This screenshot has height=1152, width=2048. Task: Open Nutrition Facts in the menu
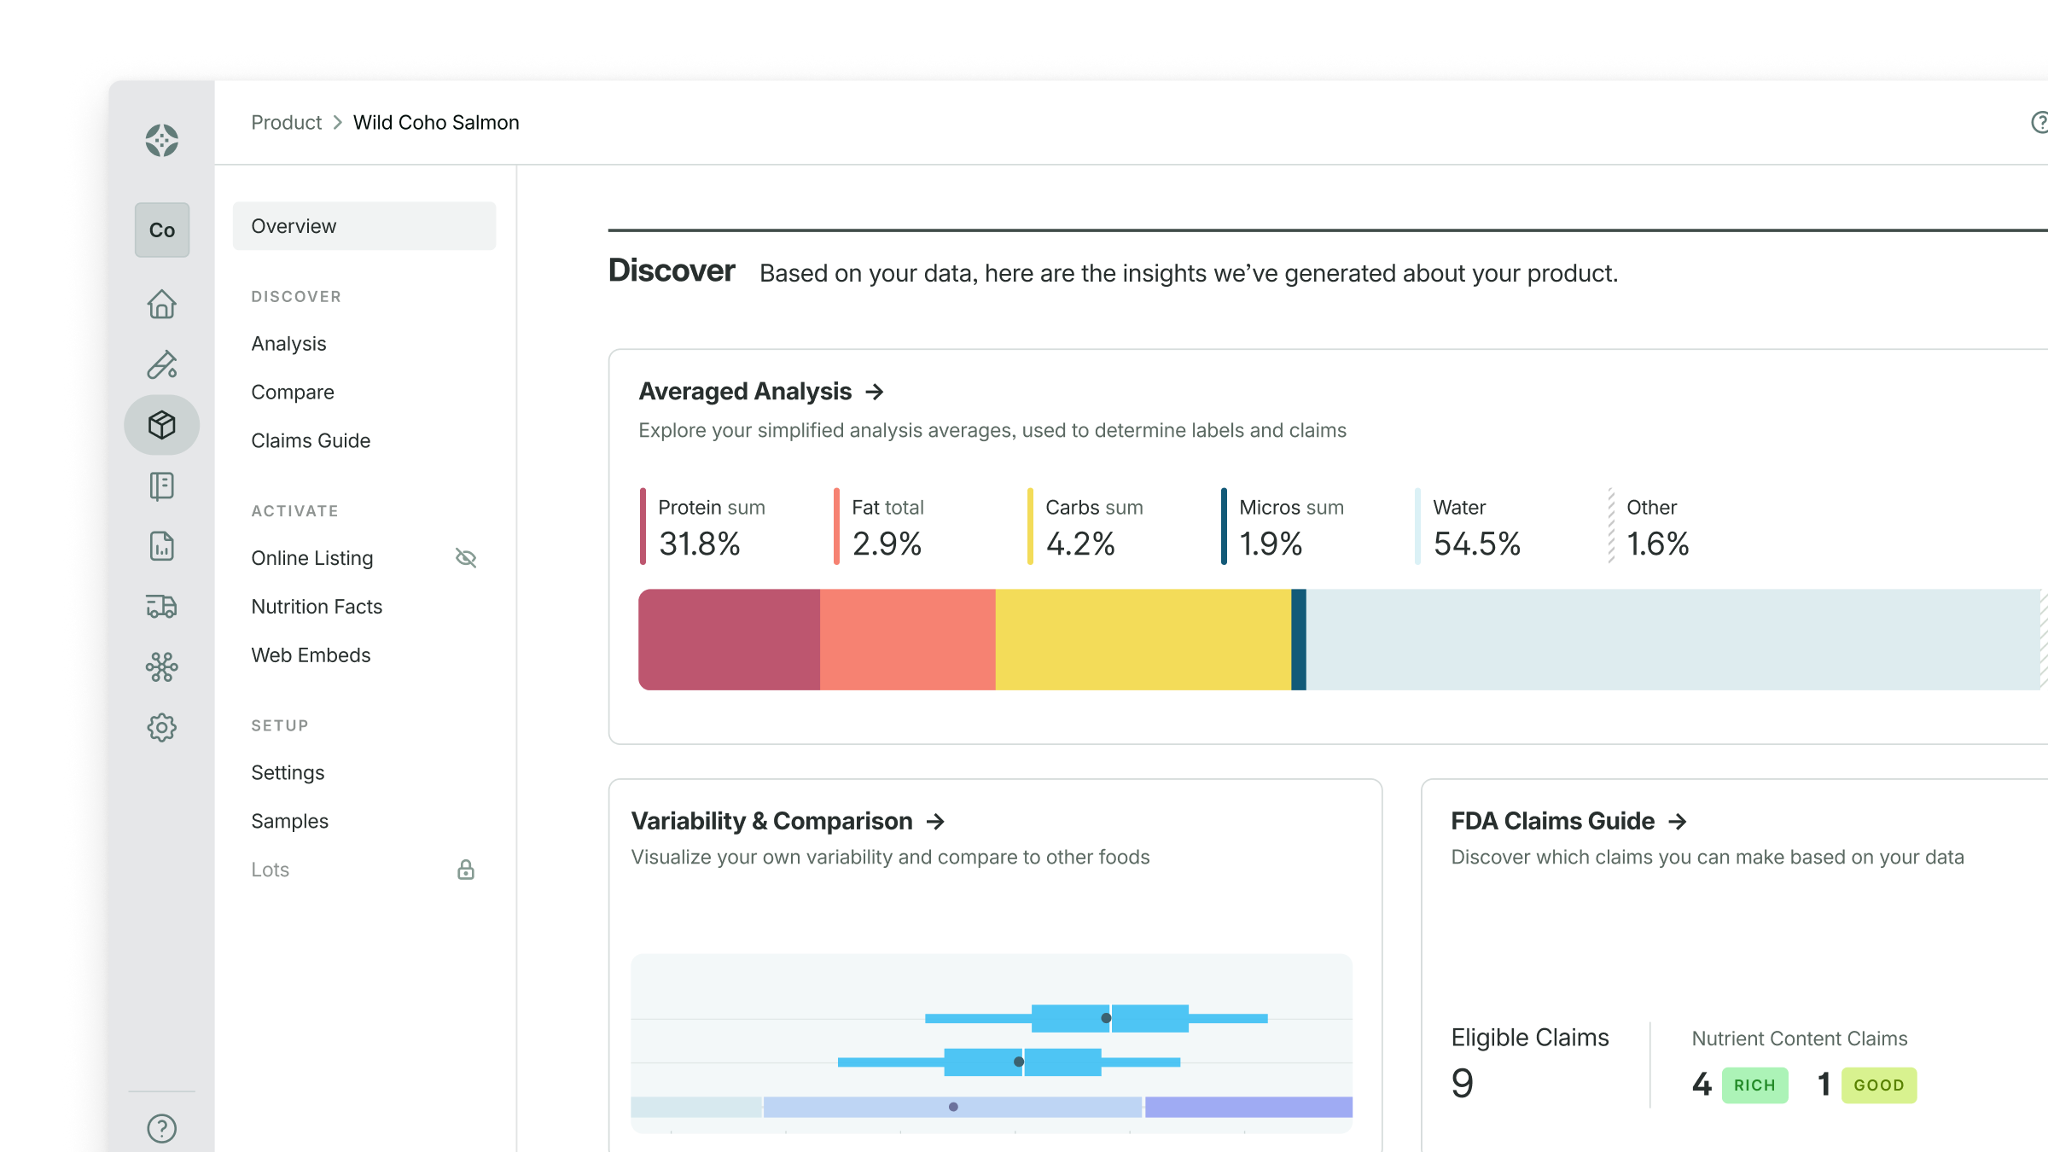tap(317, 607)
